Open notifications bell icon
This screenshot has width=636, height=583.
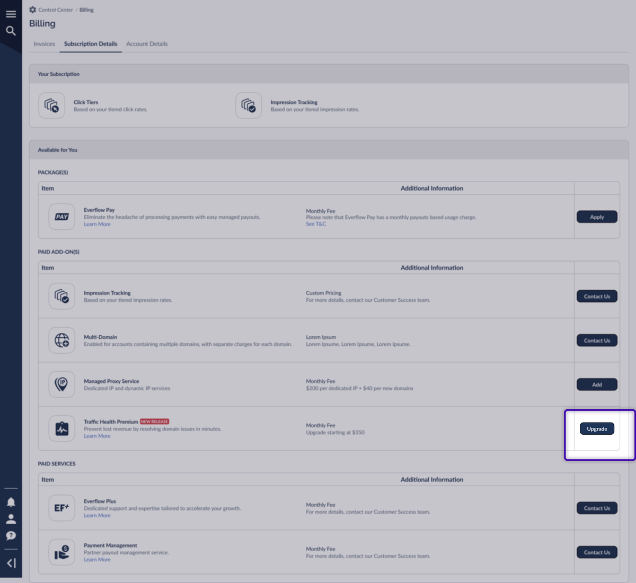point(11,502)
